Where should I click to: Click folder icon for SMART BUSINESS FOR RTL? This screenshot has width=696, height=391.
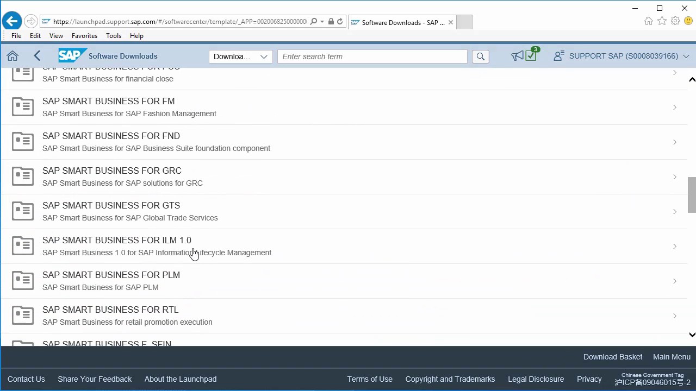point(23,316)
